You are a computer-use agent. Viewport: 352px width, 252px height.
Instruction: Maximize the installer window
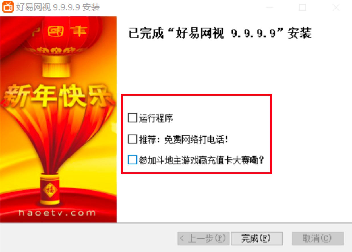303,8
